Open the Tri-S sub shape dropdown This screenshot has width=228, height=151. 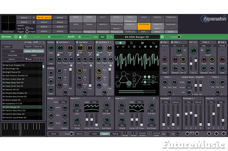(107, 125)
